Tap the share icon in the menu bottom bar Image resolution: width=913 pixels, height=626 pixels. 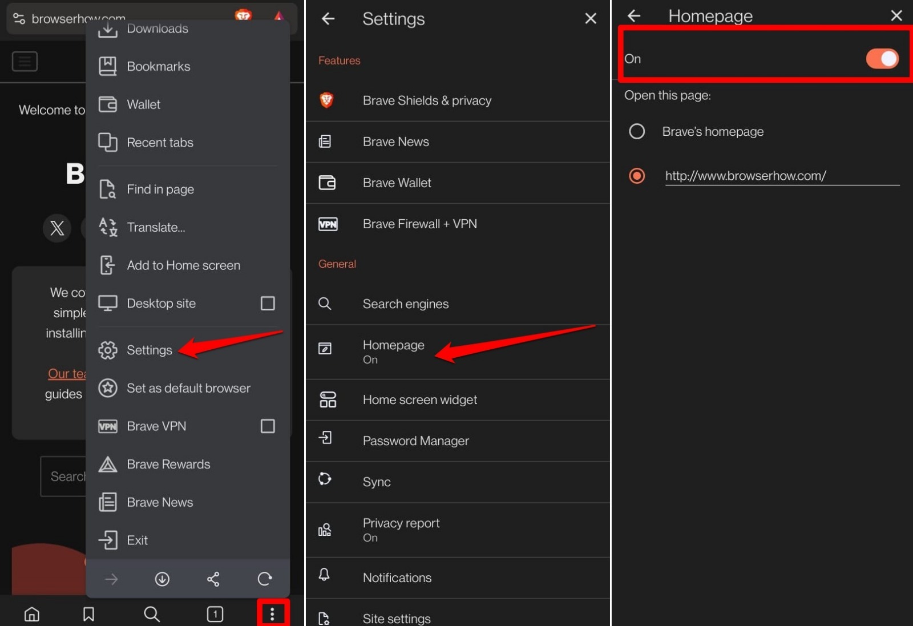tap(213, 579)
